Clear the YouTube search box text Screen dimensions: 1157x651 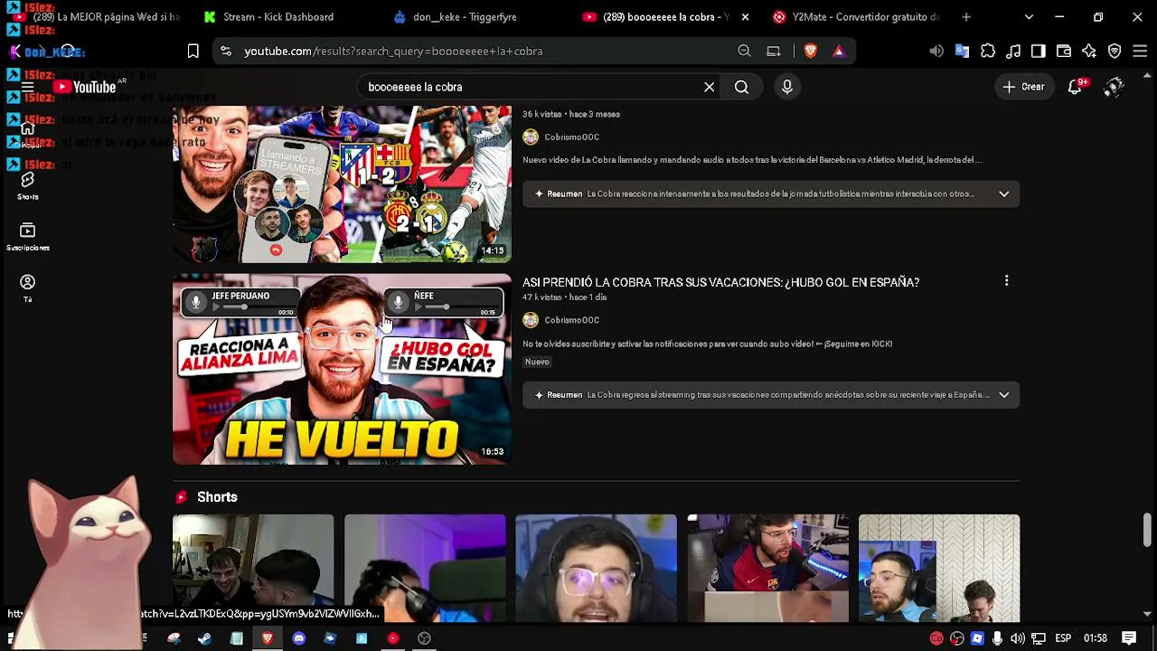point(710,87)
